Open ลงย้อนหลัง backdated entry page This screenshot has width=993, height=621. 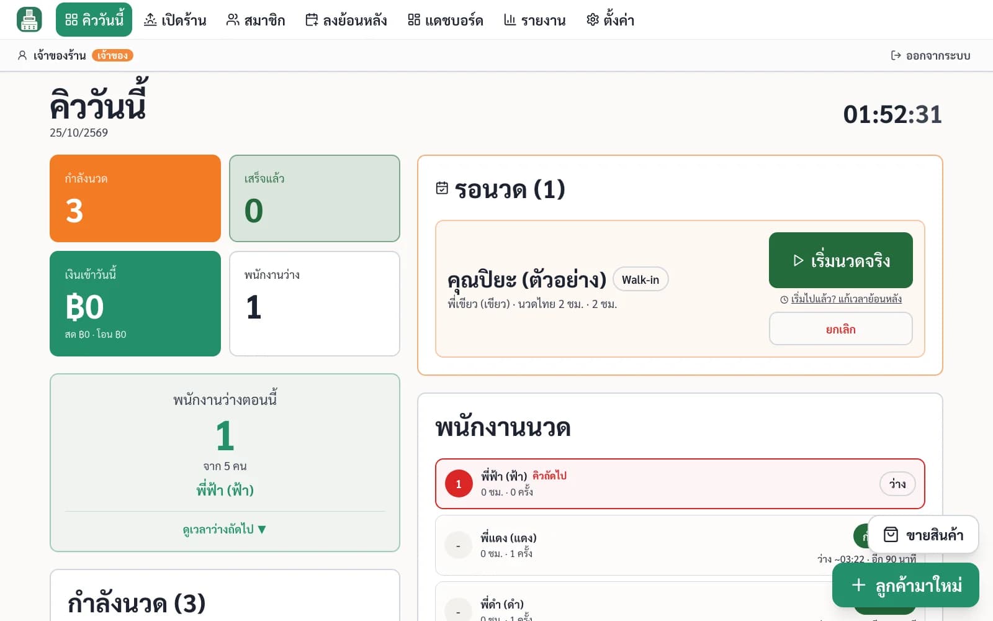[346, 20]
